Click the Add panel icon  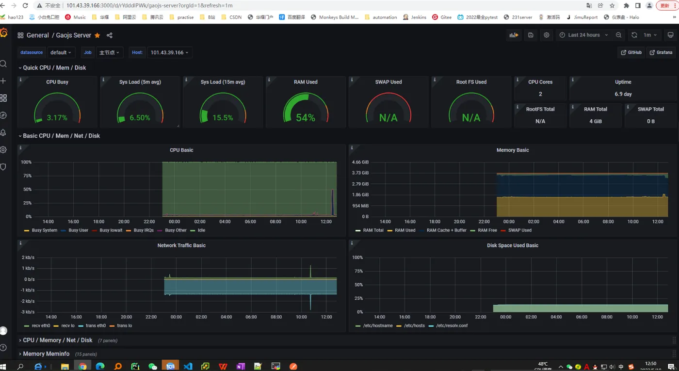pos(514,35)
